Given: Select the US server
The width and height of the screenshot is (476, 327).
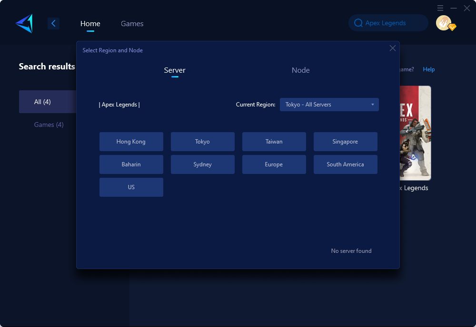Looking at the screenshot, I should (131, 187).
